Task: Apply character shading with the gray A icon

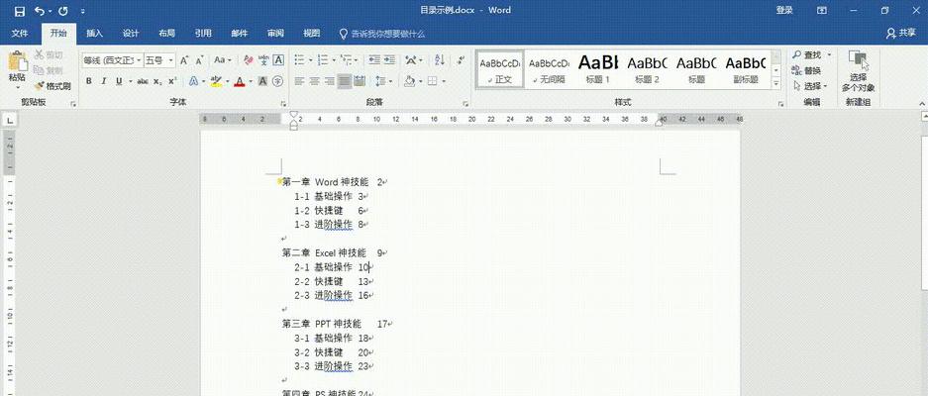Action: click(x=262, y=81)
